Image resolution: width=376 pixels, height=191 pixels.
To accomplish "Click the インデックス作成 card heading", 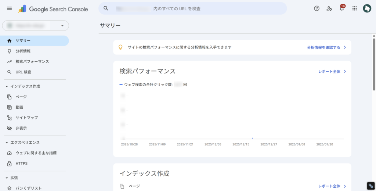I will pyautogui.click(x=144, y=173).
